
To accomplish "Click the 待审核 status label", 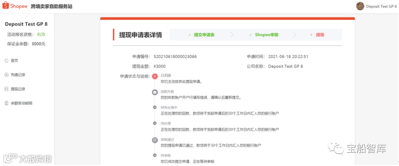I will (x=166, y=155).
